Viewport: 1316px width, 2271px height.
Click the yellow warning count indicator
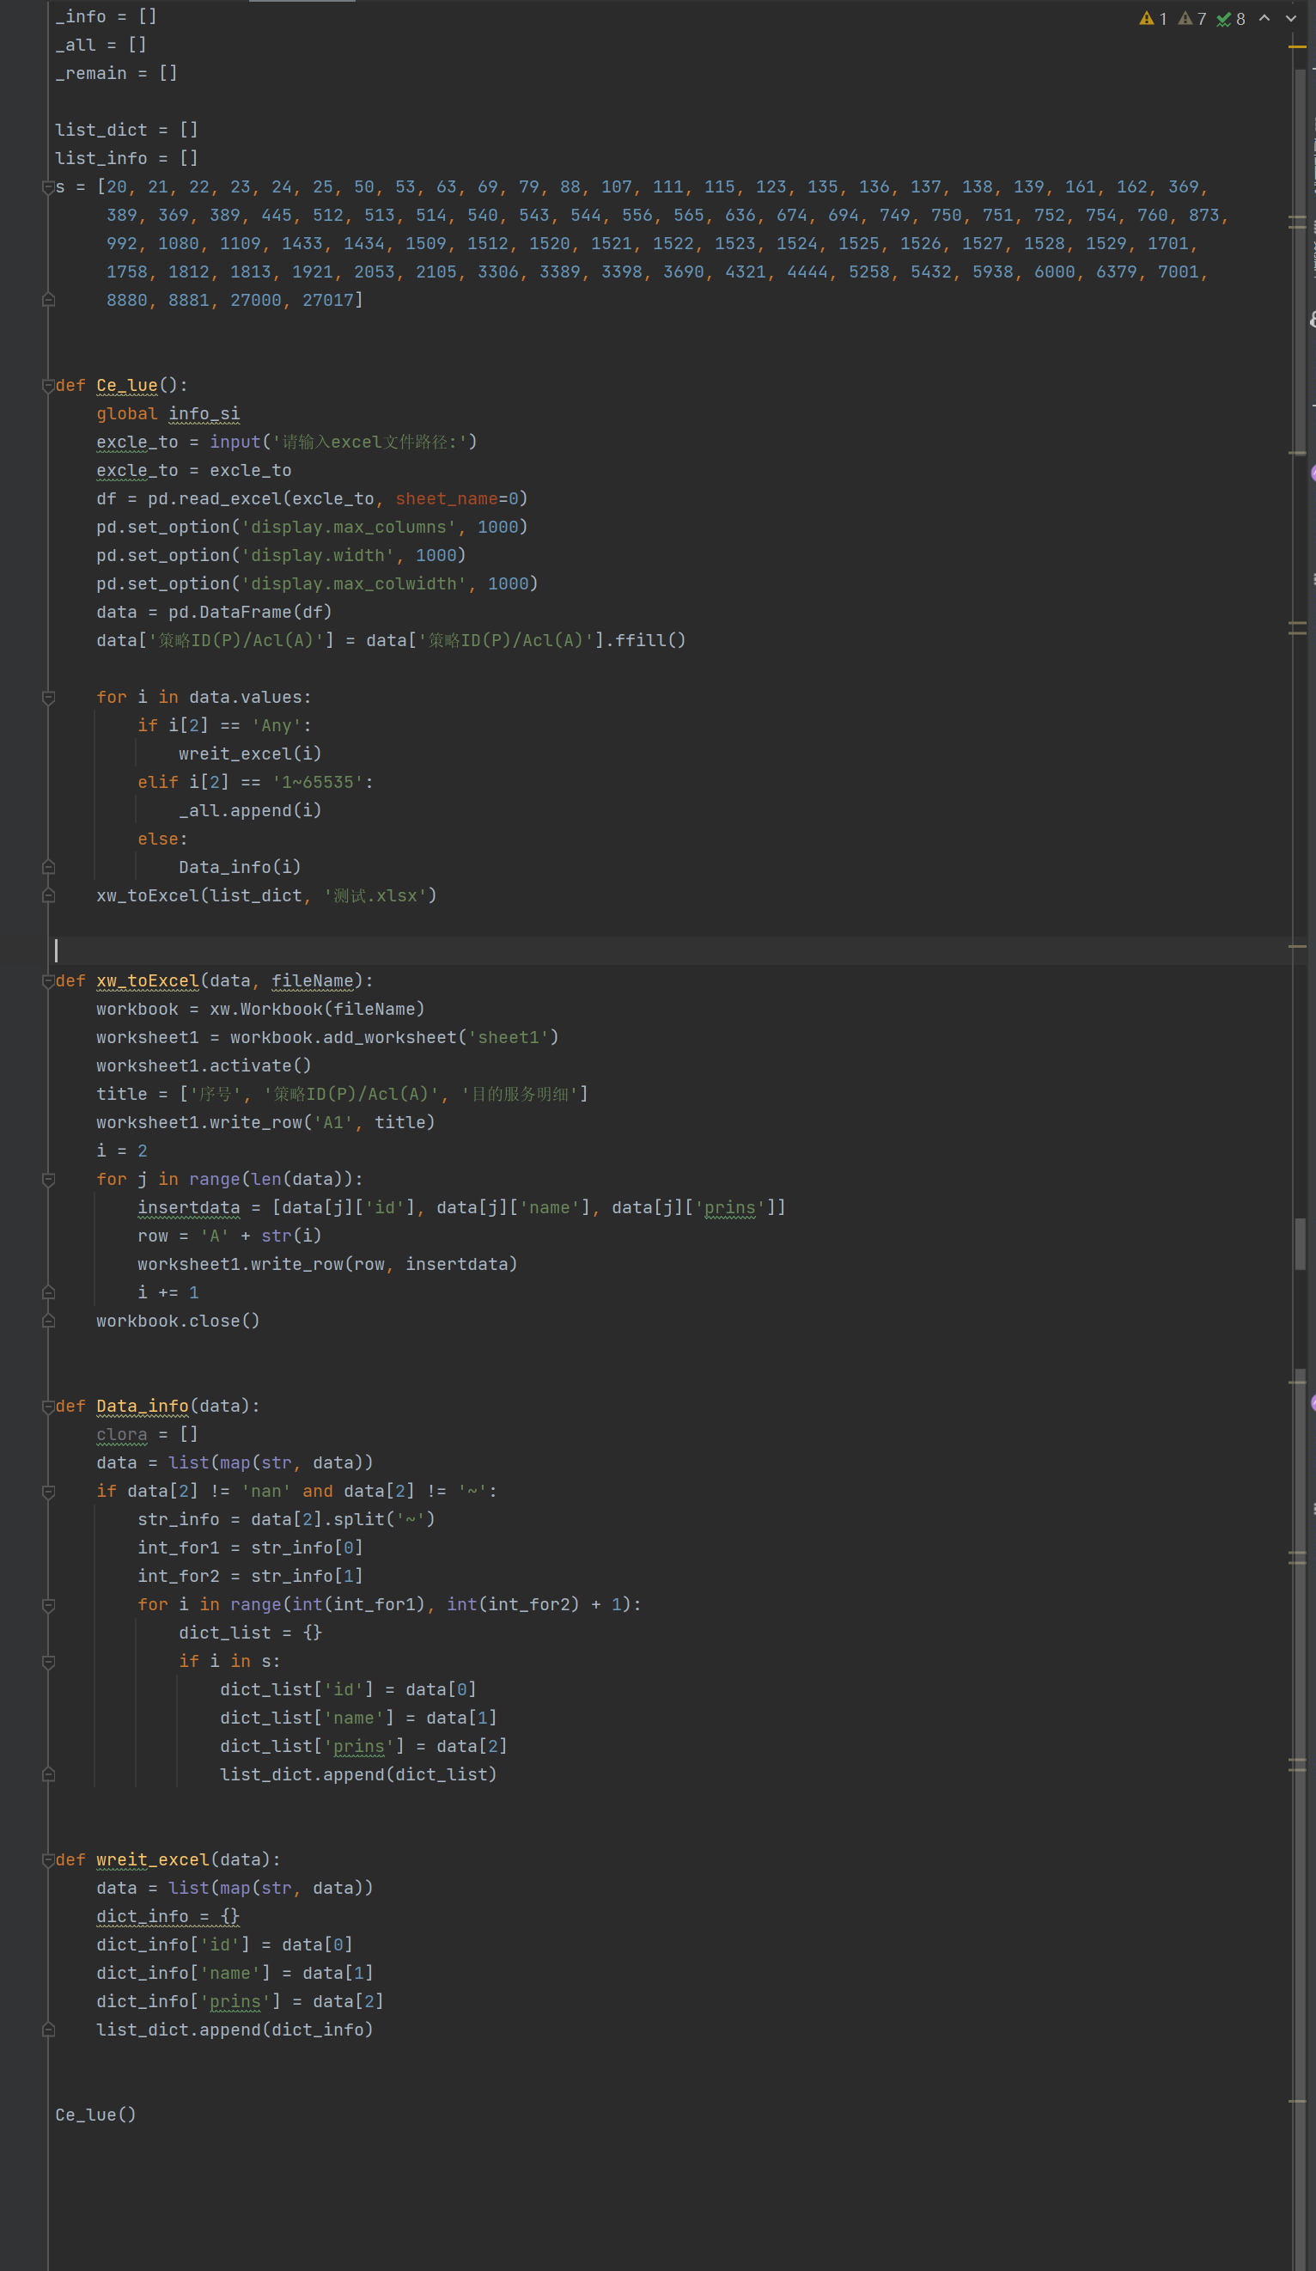pos(1153,19)
